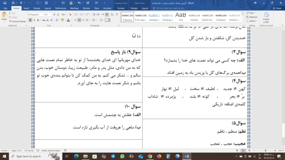285x160 pixels.
Task: Open the font name dropdown
Action: click(x=43, y=15)
